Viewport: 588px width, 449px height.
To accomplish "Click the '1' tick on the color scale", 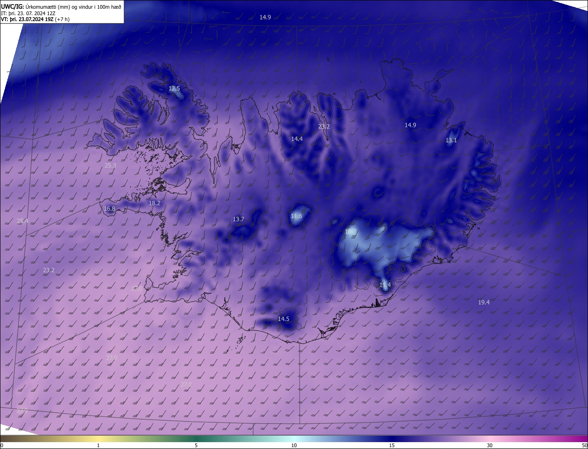I will pyautogui.click(x=98, y=445).
